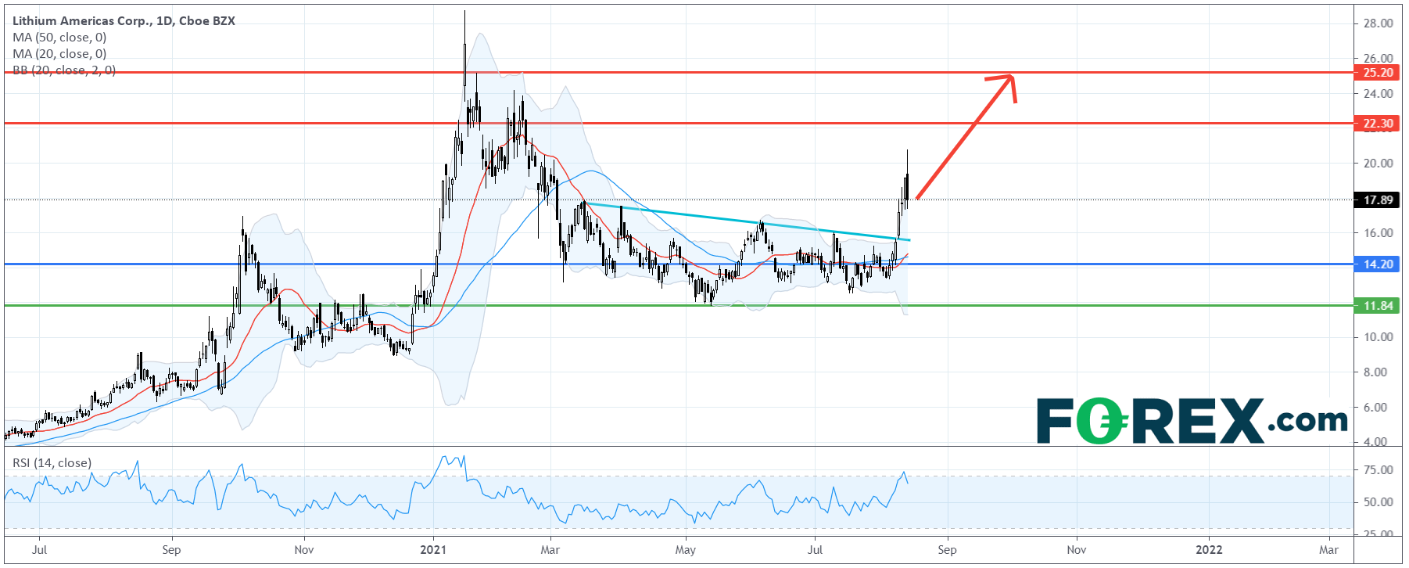
Task: Open the Lithium Americas Corp. symbol title
Action: point(124,21)
